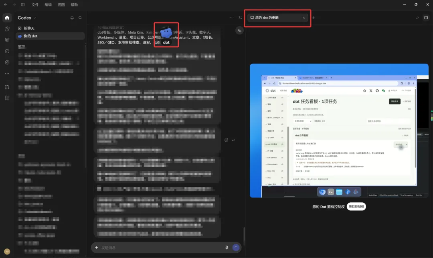The image size is (433, 258).
Task: Click the 获取控制权 button
Action: click(356, 206)
